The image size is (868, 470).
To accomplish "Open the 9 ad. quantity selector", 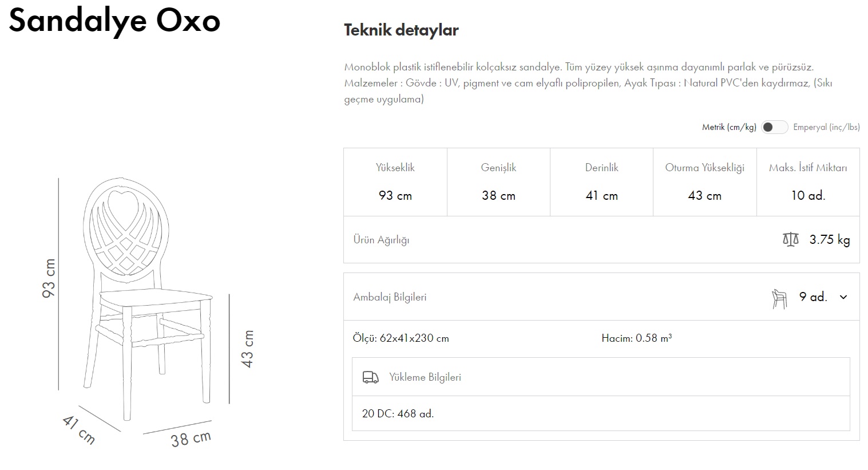I will [x=813, y=297].
